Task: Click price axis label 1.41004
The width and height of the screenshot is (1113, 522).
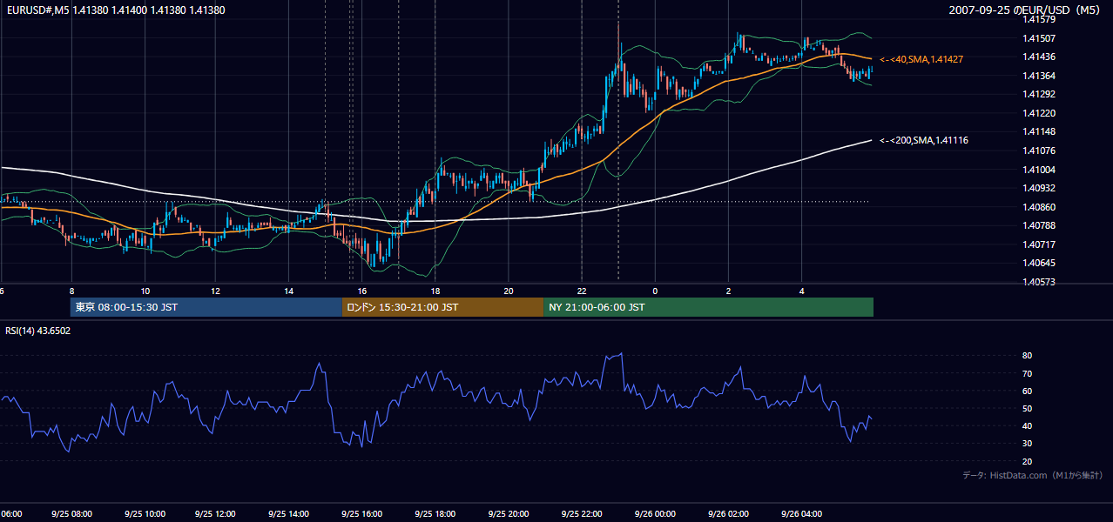Action: pos(1037,170)
